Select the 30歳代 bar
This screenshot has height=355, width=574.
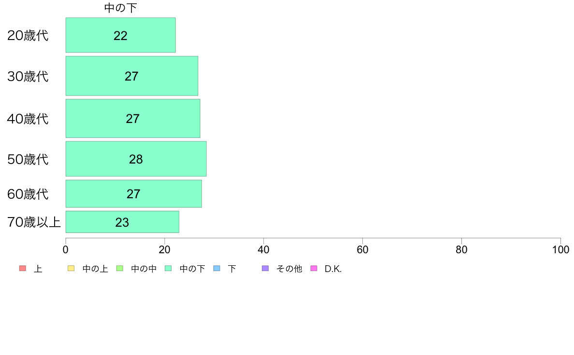tap(131, 76)
